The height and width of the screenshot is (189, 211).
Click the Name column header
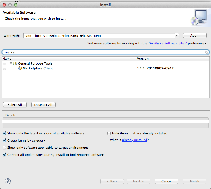tap(69, 59)
